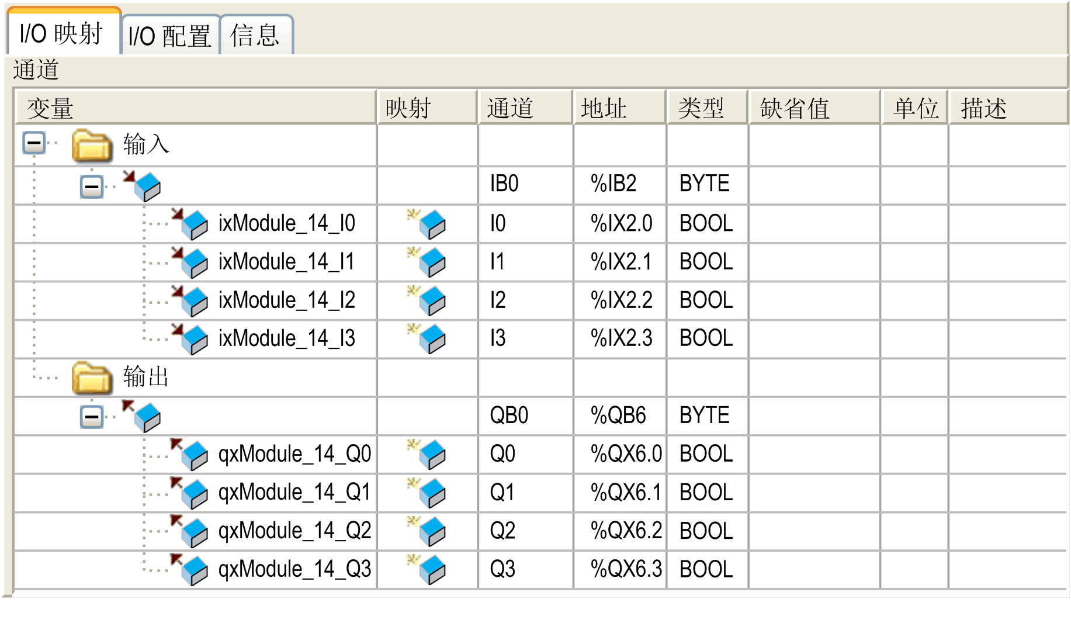Click the mapping icon for ixModule_14_I0
Image resolution: width=1071 pixels, height=630 pixels.
click(427, 223)
